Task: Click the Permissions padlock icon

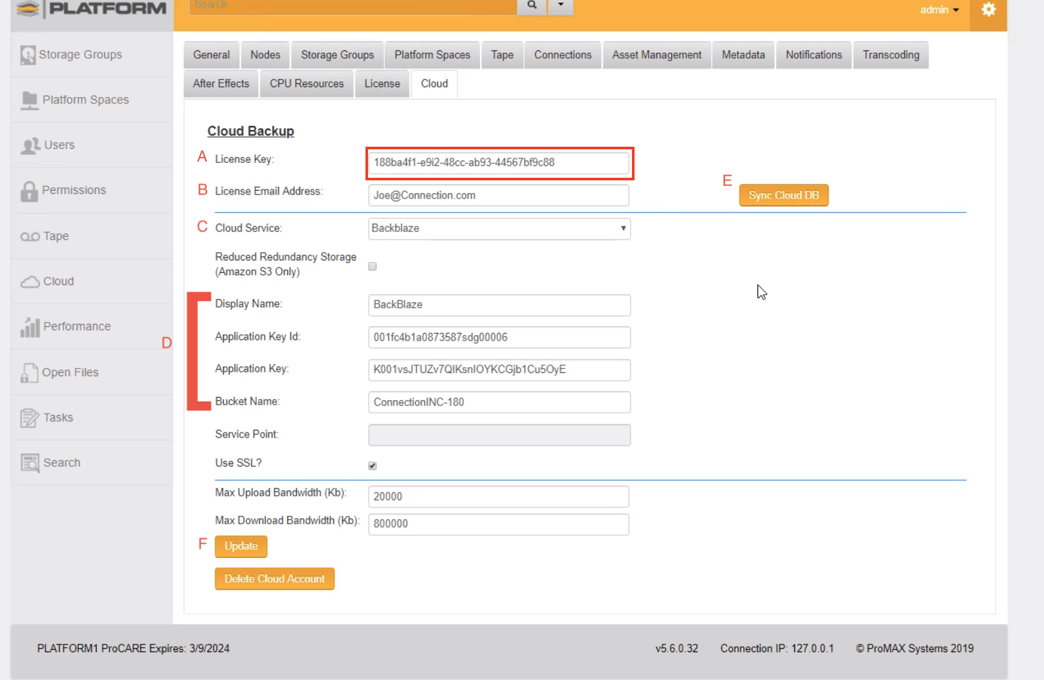Action: pyautogui.click(x=29, y=191)
